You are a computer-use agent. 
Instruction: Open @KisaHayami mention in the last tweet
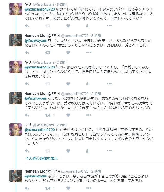(x=36, y=176)
